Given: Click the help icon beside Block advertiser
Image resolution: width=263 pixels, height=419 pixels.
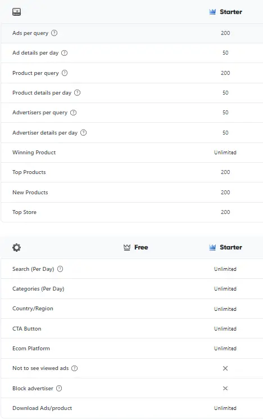Looking at the screenshot, I should [59, 388].
